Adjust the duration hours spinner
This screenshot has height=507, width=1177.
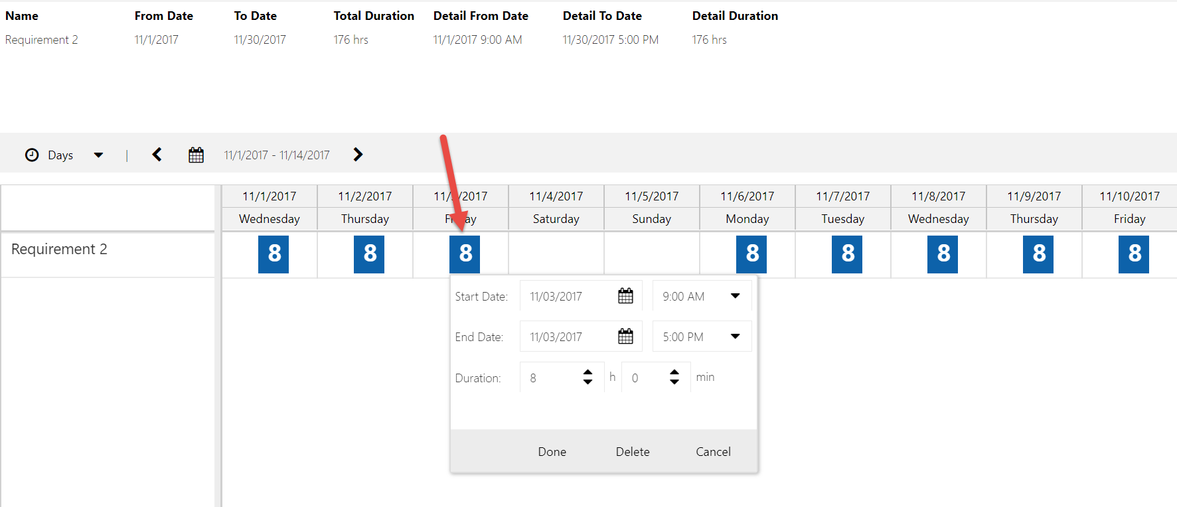588,377
